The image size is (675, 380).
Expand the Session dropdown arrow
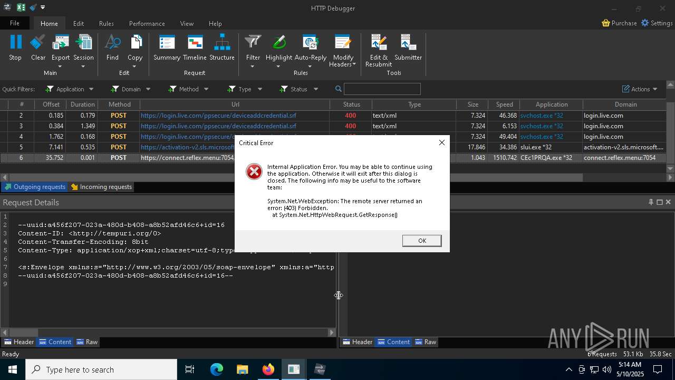(x=83, y=66)
